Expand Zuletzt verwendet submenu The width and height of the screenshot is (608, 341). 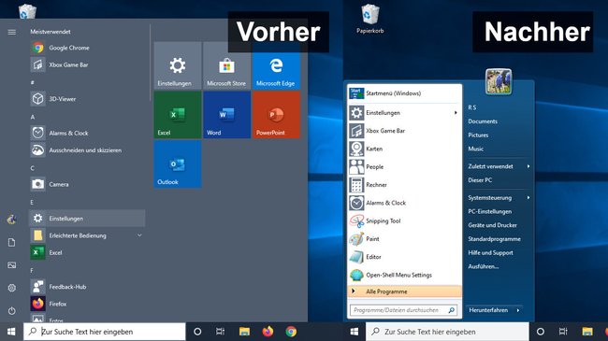tap(499, 166)
